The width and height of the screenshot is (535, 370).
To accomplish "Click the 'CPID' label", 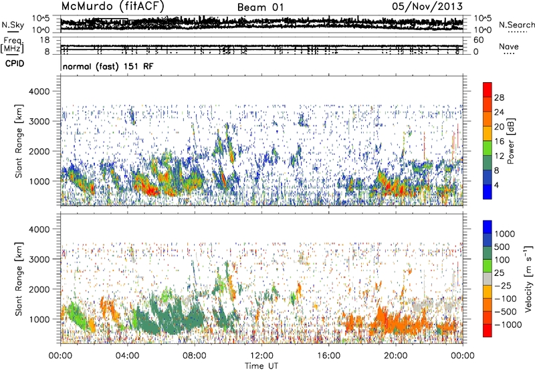I will point(15,63).
